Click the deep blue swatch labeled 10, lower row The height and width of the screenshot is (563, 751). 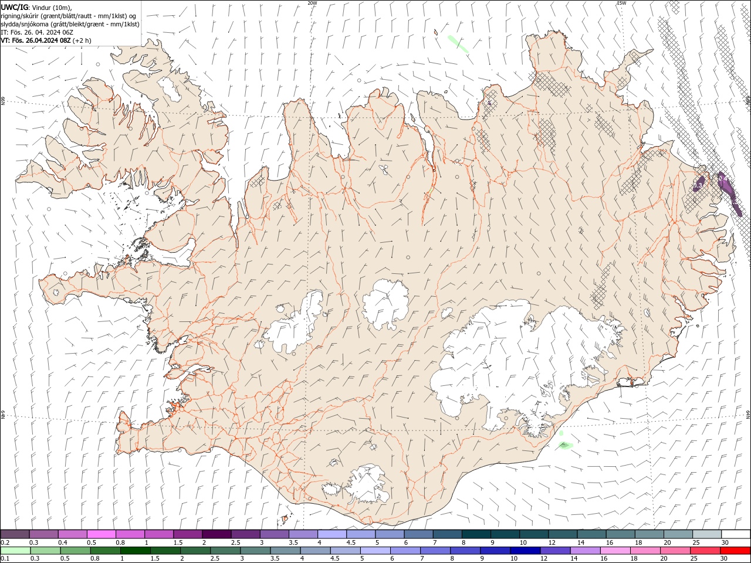525,551
